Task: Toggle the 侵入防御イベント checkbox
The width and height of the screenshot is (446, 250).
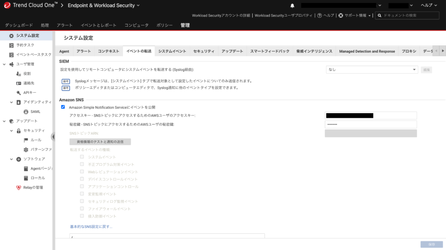Action: [82, 216]
